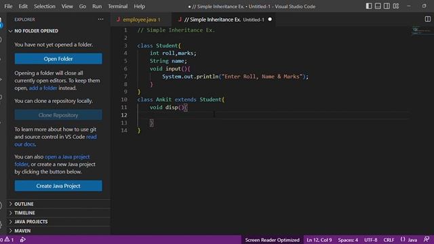This screenshot has width=434, height=244.
Task: Select UTF-8 encoding status item
Action: pos(371,240)
